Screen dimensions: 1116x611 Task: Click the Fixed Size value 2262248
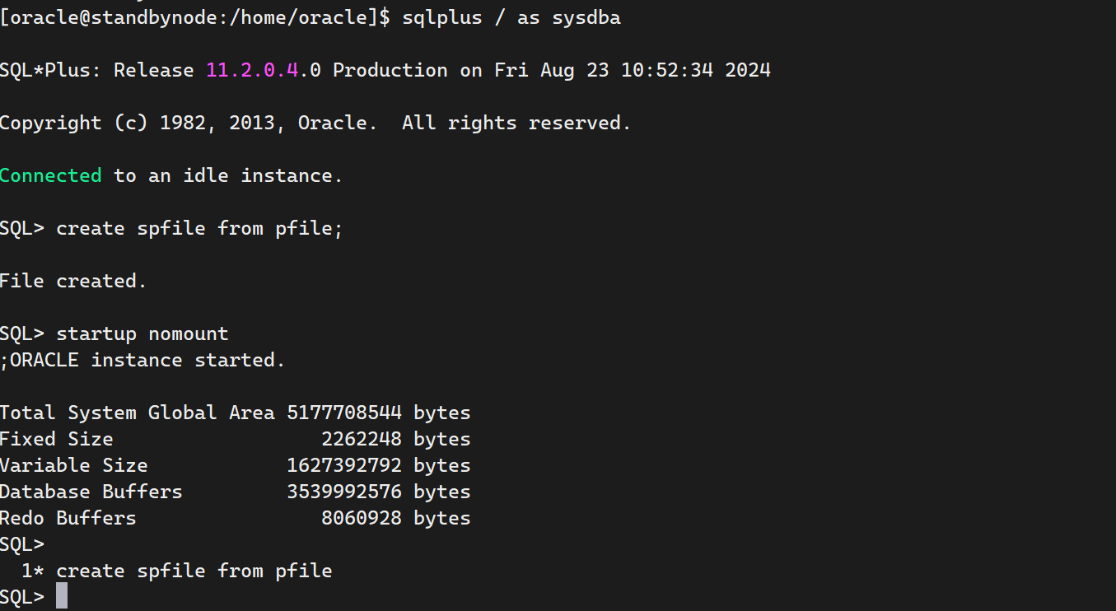point(361,439)
